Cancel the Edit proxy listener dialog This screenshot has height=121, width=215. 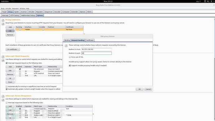148,89
